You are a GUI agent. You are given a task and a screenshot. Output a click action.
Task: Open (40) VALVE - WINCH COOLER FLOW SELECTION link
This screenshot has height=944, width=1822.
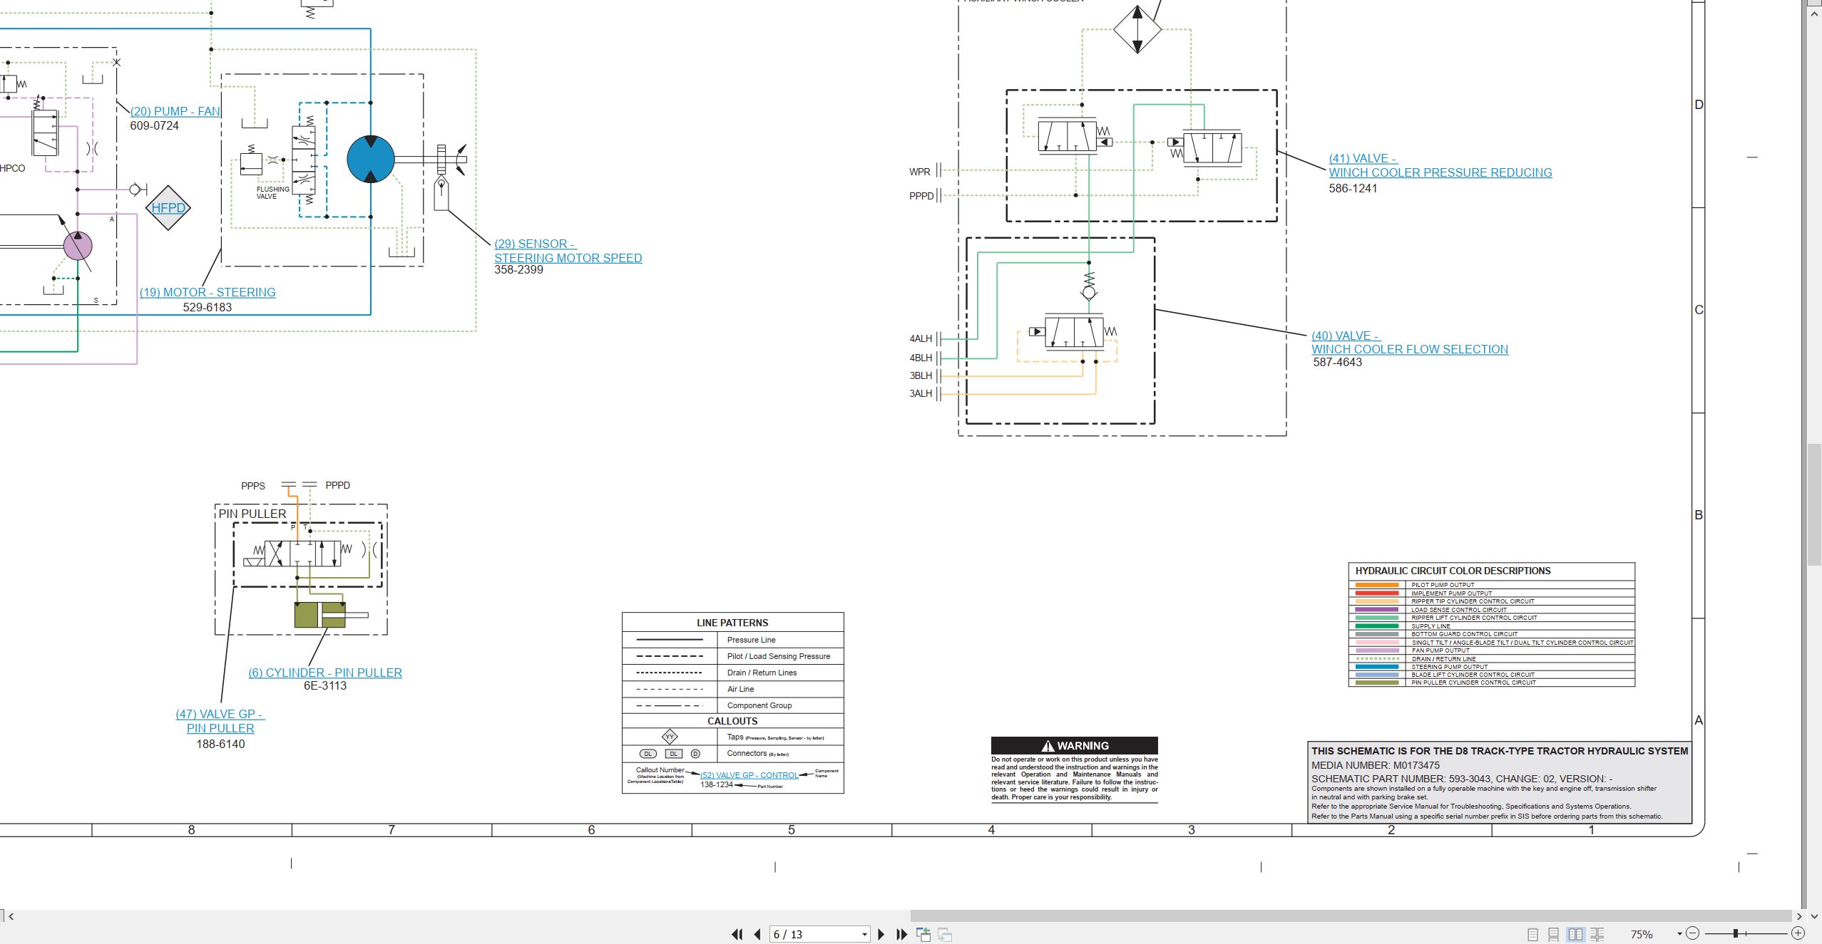pyautogui.click(x=1410, y=342)
